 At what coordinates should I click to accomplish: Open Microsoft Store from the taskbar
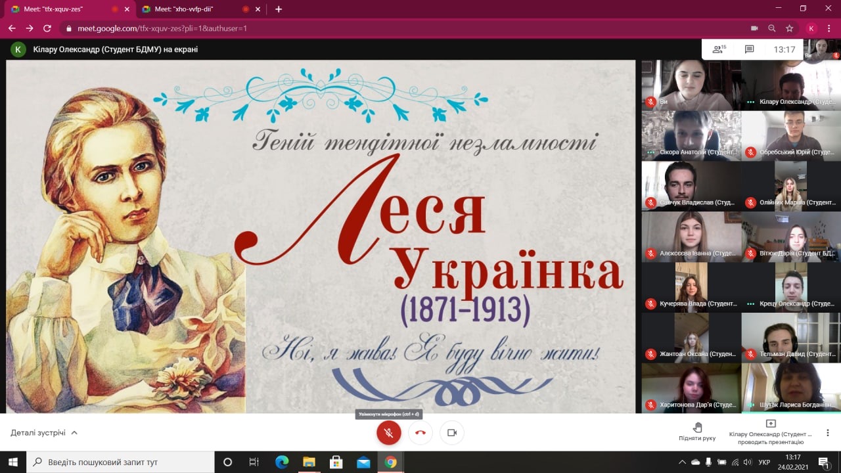336,462
